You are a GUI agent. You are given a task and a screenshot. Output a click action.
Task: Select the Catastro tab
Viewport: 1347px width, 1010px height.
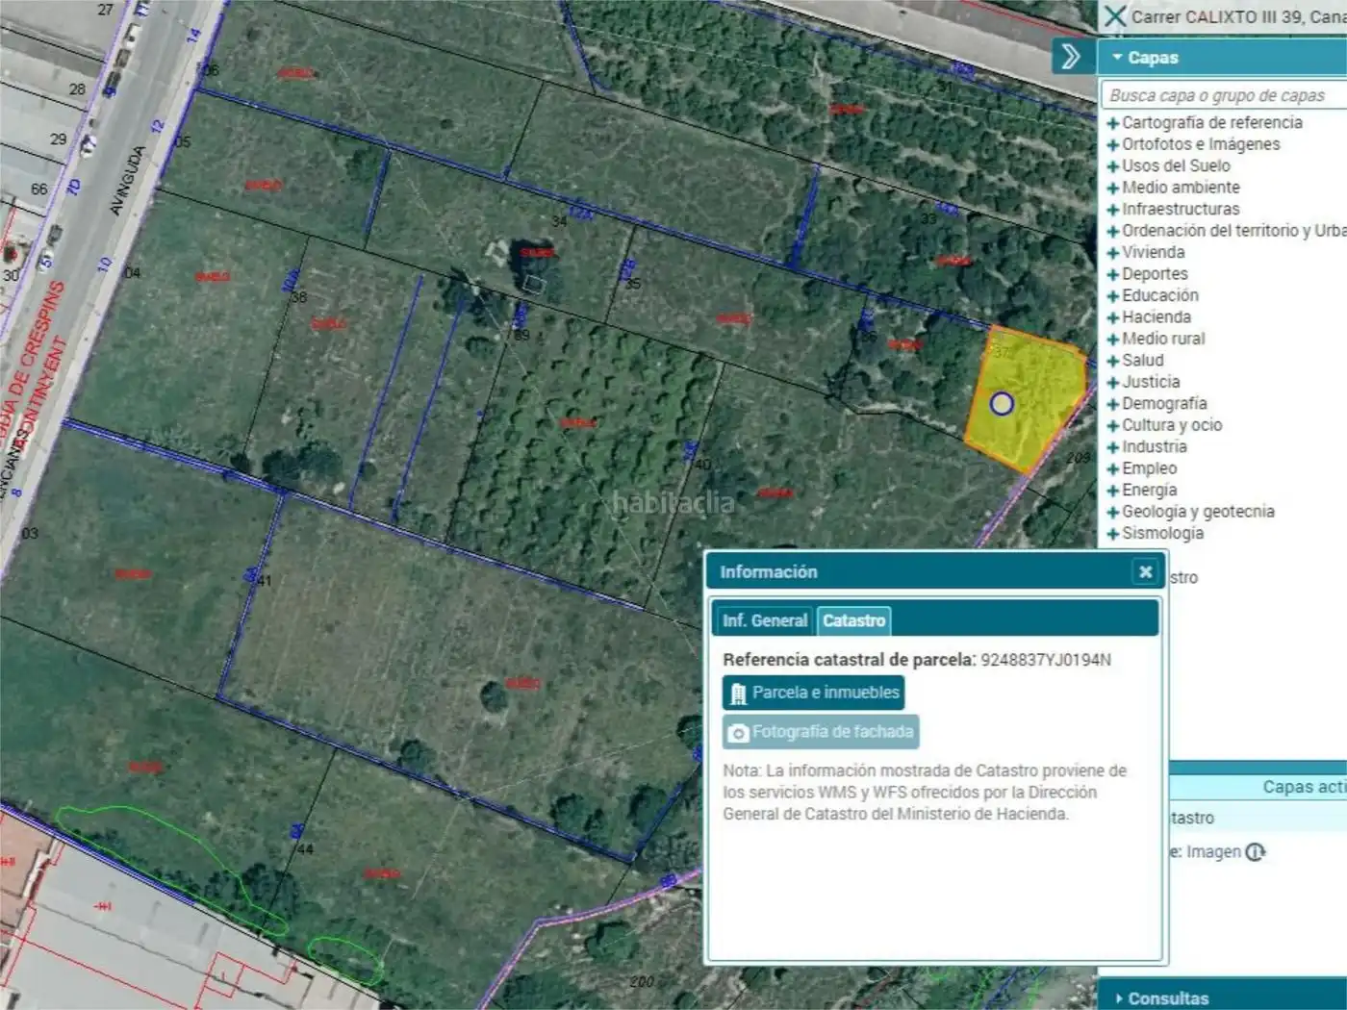(853, 621)
